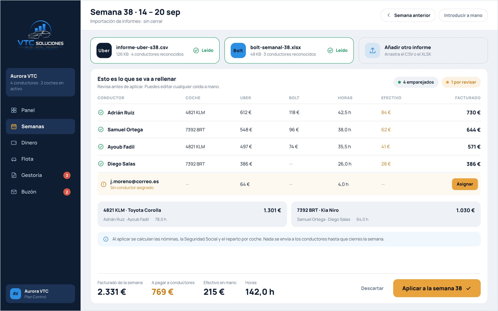The image size is (498, 311).
Task: Go to Semana anterior
Action: pyautogui.click(x=408, y=15)
